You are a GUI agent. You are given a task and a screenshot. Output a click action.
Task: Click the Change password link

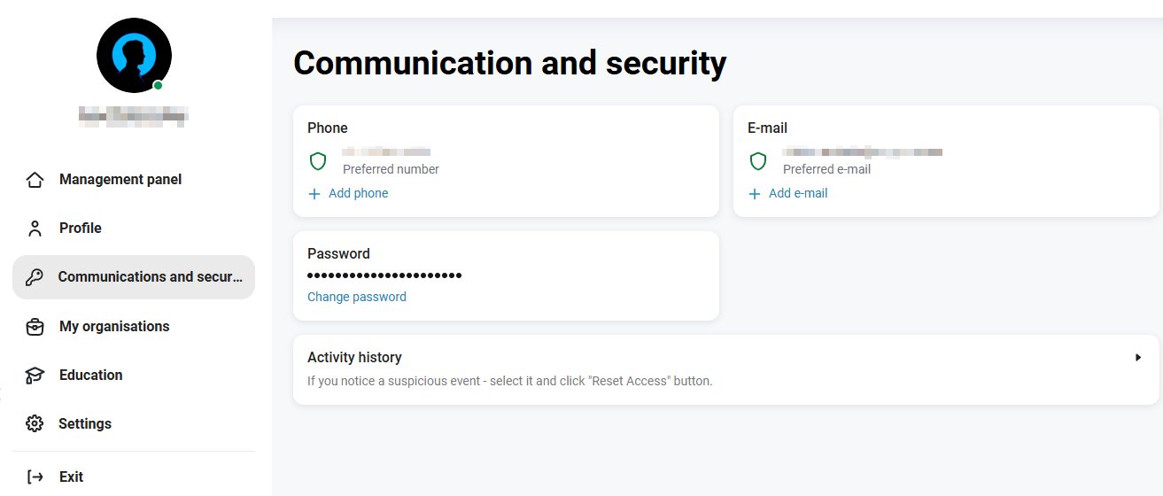357,297
